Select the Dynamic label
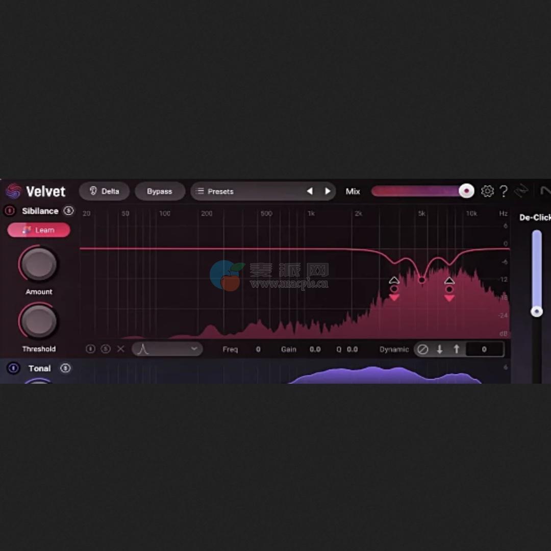551x551 pixels. [x=393, y=349]
